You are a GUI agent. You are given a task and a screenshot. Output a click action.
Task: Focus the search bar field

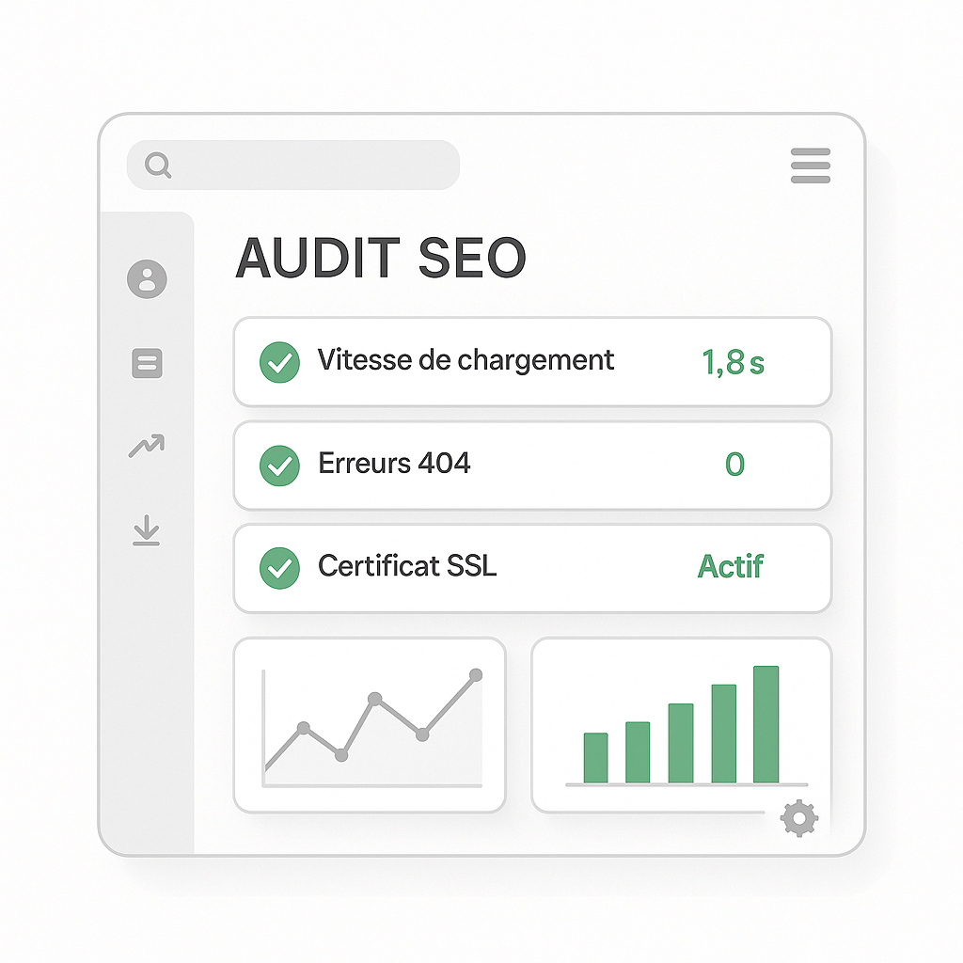coord(293,166)
